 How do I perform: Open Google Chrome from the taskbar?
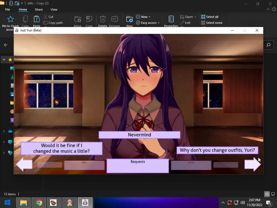coord(39,203)
